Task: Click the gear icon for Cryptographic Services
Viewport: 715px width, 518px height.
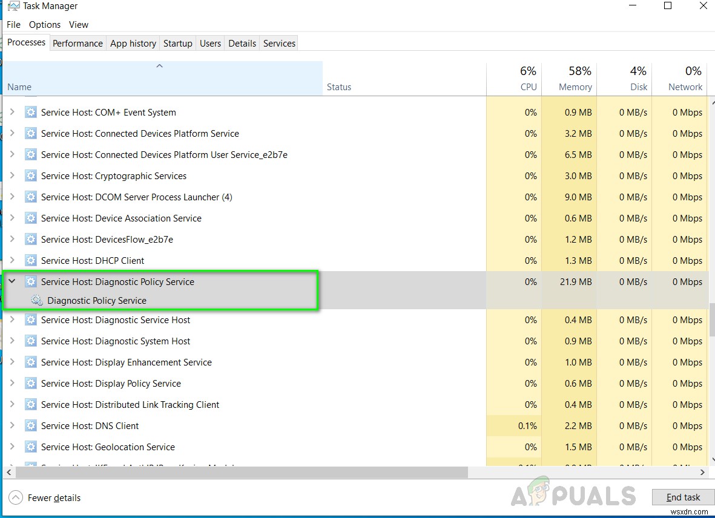Action: (30, 176)
